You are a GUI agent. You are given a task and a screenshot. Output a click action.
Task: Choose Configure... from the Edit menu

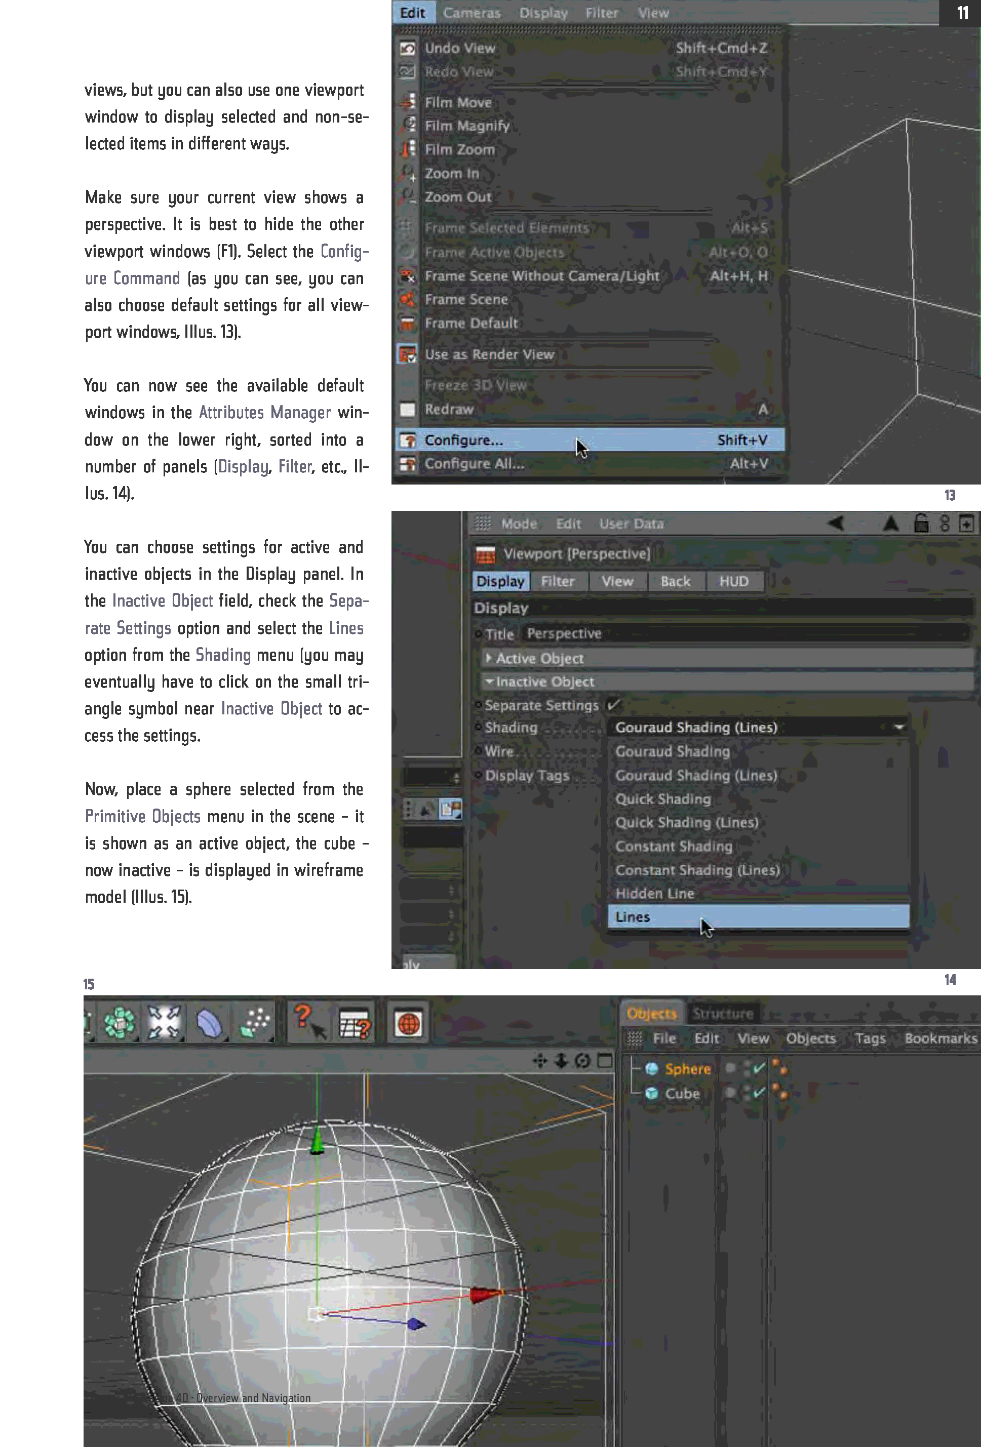tap(463, 440)
